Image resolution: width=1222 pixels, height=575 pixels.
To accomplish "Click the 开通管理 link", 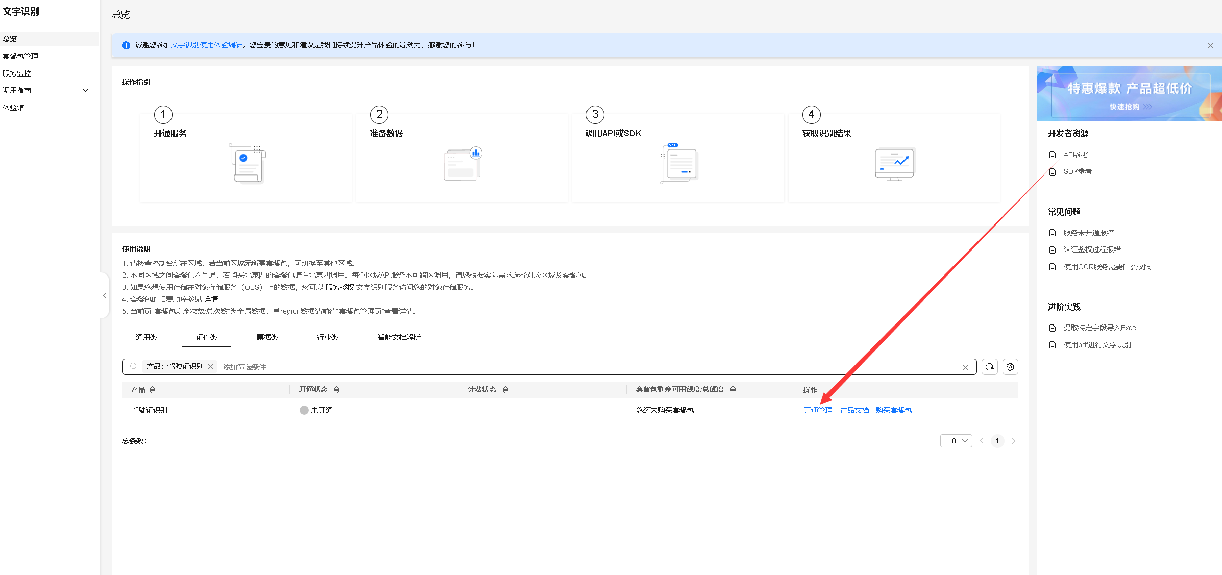I will coord(818,410).
